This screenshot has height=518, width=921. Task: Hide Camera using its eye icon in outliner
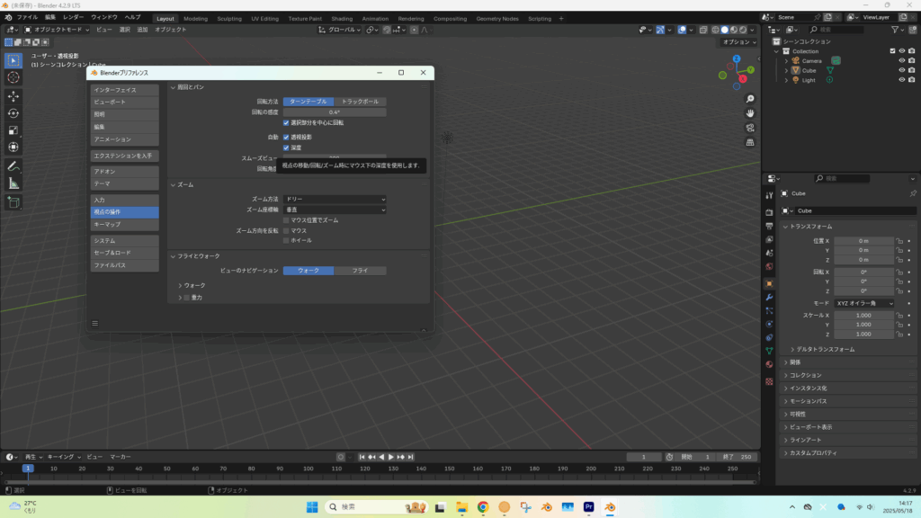pyautogui.click(x=901, y=60)
